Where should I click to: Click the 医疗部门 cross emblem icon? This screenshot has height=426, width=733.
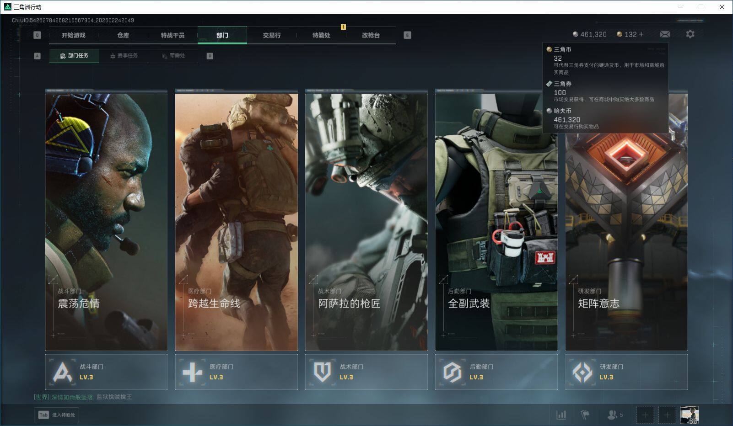[192, 372]
